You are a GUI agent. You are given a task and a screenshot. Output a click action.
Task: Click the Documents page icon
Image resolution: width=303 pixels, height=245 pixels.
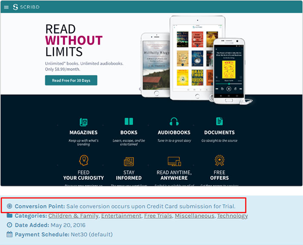[x=219, y=122]
